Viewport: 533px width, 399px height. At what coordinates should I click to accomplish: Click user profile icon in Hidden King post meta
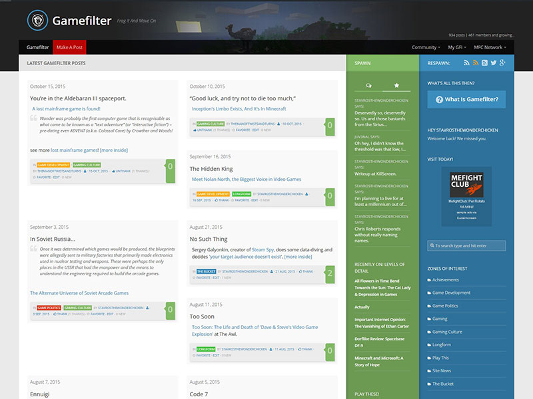(x=306, y=194)
